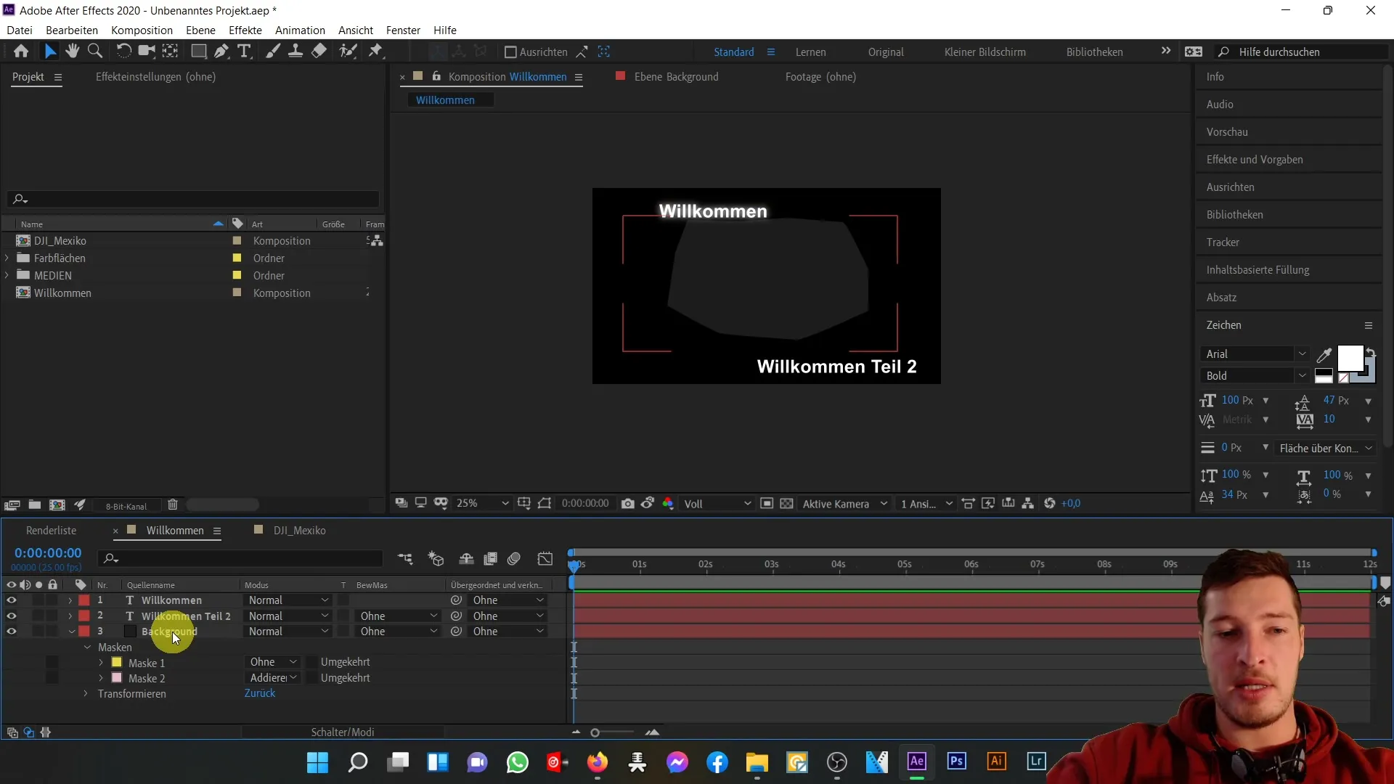Click the Zurück button under Transformieren

pos(259,693)
